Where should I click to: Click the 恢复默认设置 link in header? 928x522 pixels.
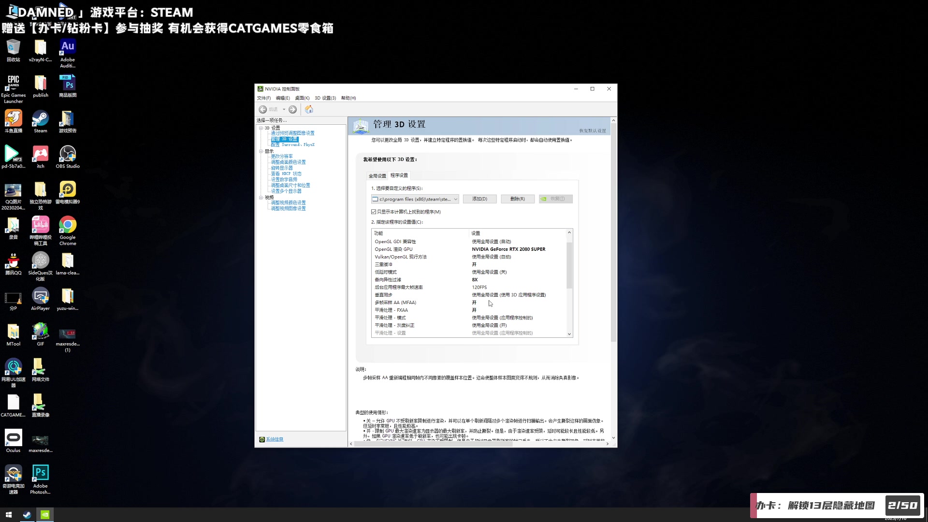pos(593,131)
